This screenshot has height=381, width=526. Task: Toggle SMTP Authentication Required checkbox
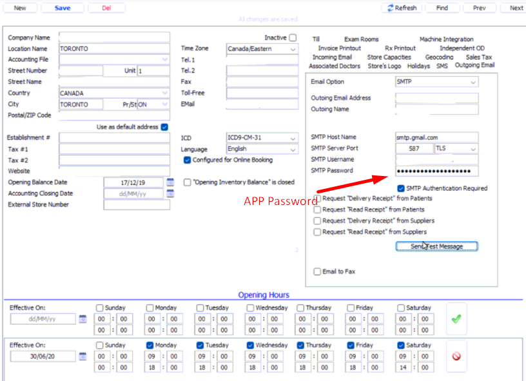[401, 188]
